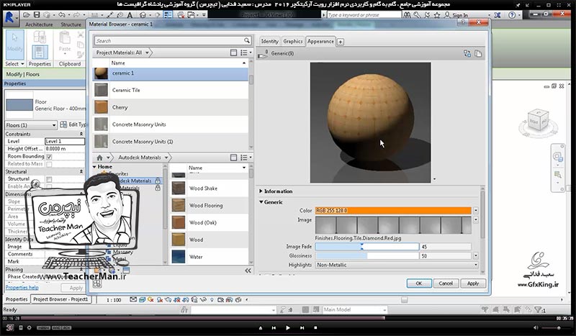Click the Detail Level icon in view control bar

point(133,299)
